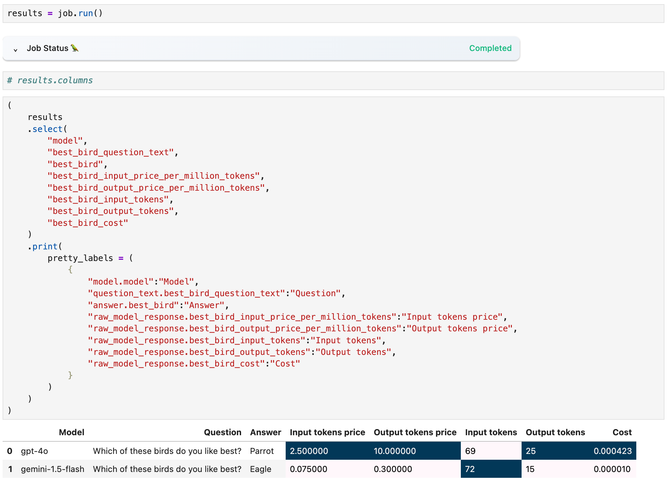Click the "best_bird_output_tokens" string in select
Viewport: 667px width, 482px height.
[x=111, y=211]
